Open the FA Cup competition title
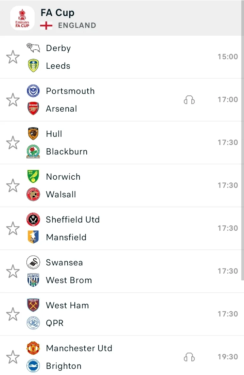The image size is (244, 375). (57, 13)
